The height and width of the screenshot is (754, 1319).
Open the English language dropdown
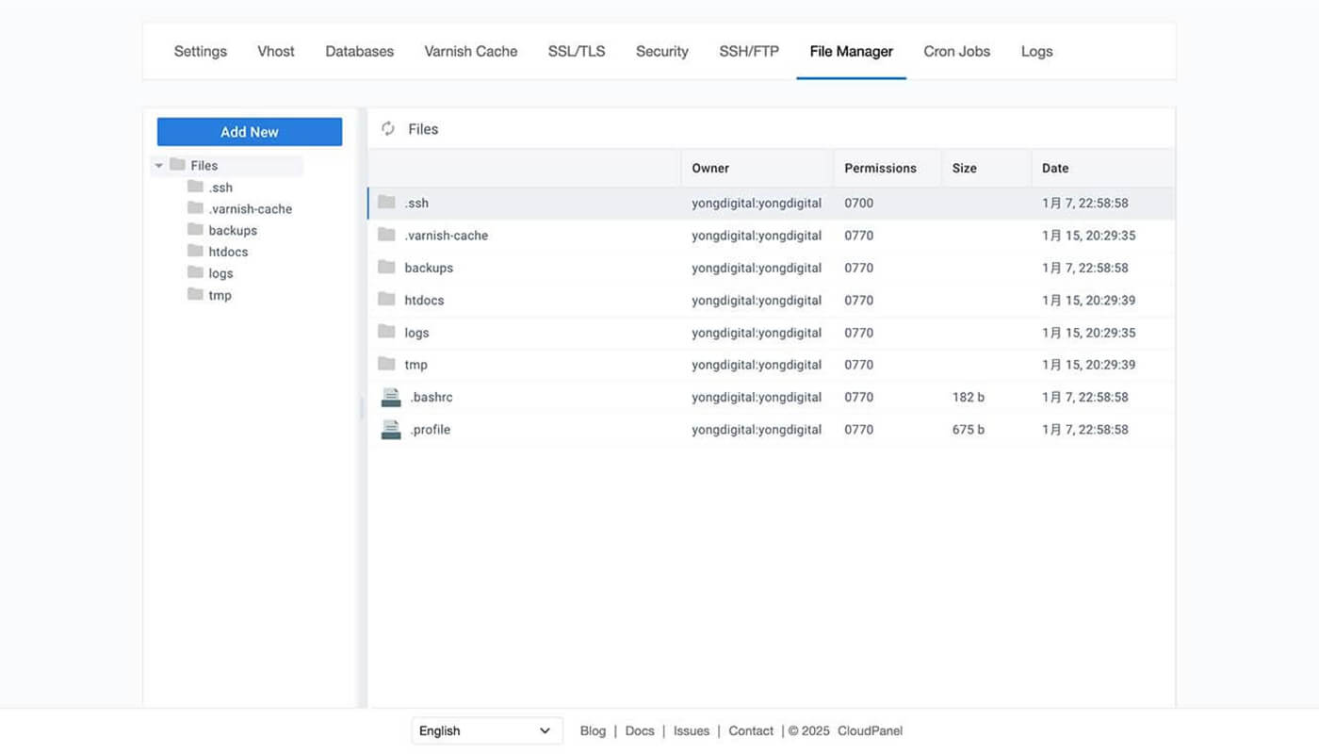pos(487,730)
